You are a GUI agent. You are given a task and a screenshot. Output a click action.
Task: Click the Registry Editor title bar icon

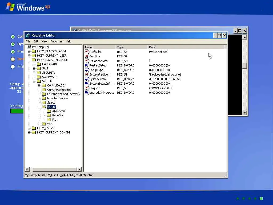click(28, 36)
